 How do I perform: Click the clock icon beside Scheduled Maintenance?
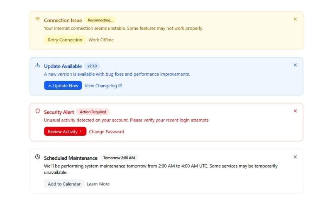[x=37, y=157]
